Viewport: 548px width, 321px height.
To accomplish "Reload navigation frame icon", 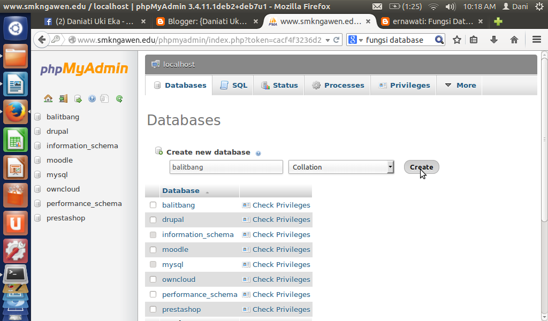I will tap(119, 99).
